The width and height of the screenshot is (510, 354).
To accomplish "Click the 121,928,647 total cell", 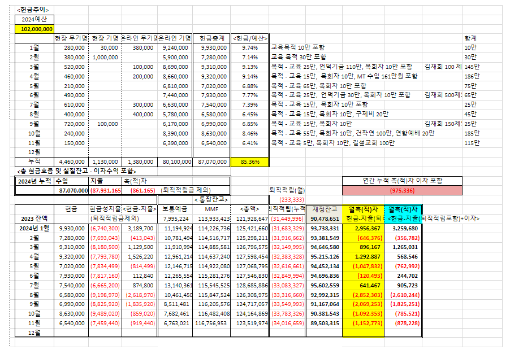I will point(250,219).
